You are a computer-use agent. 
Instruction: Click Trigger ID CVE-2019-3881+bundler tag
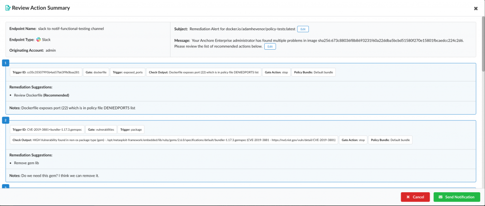coord(47,129)
